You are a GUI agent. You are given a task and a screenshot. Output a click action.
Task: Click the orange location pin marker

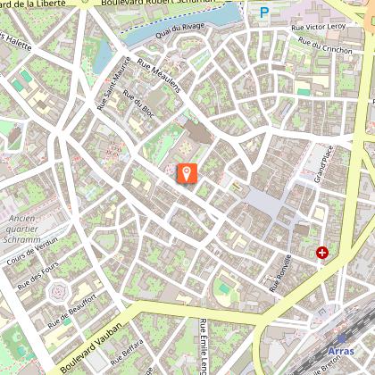[x=187, y=173]
